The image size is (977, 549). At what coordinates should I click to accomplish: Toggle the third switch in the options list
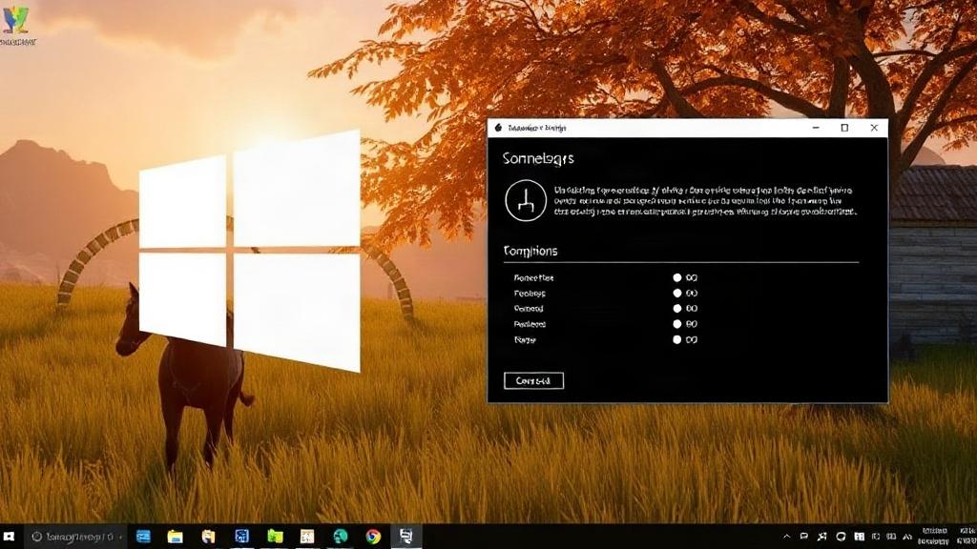(685, 309)
